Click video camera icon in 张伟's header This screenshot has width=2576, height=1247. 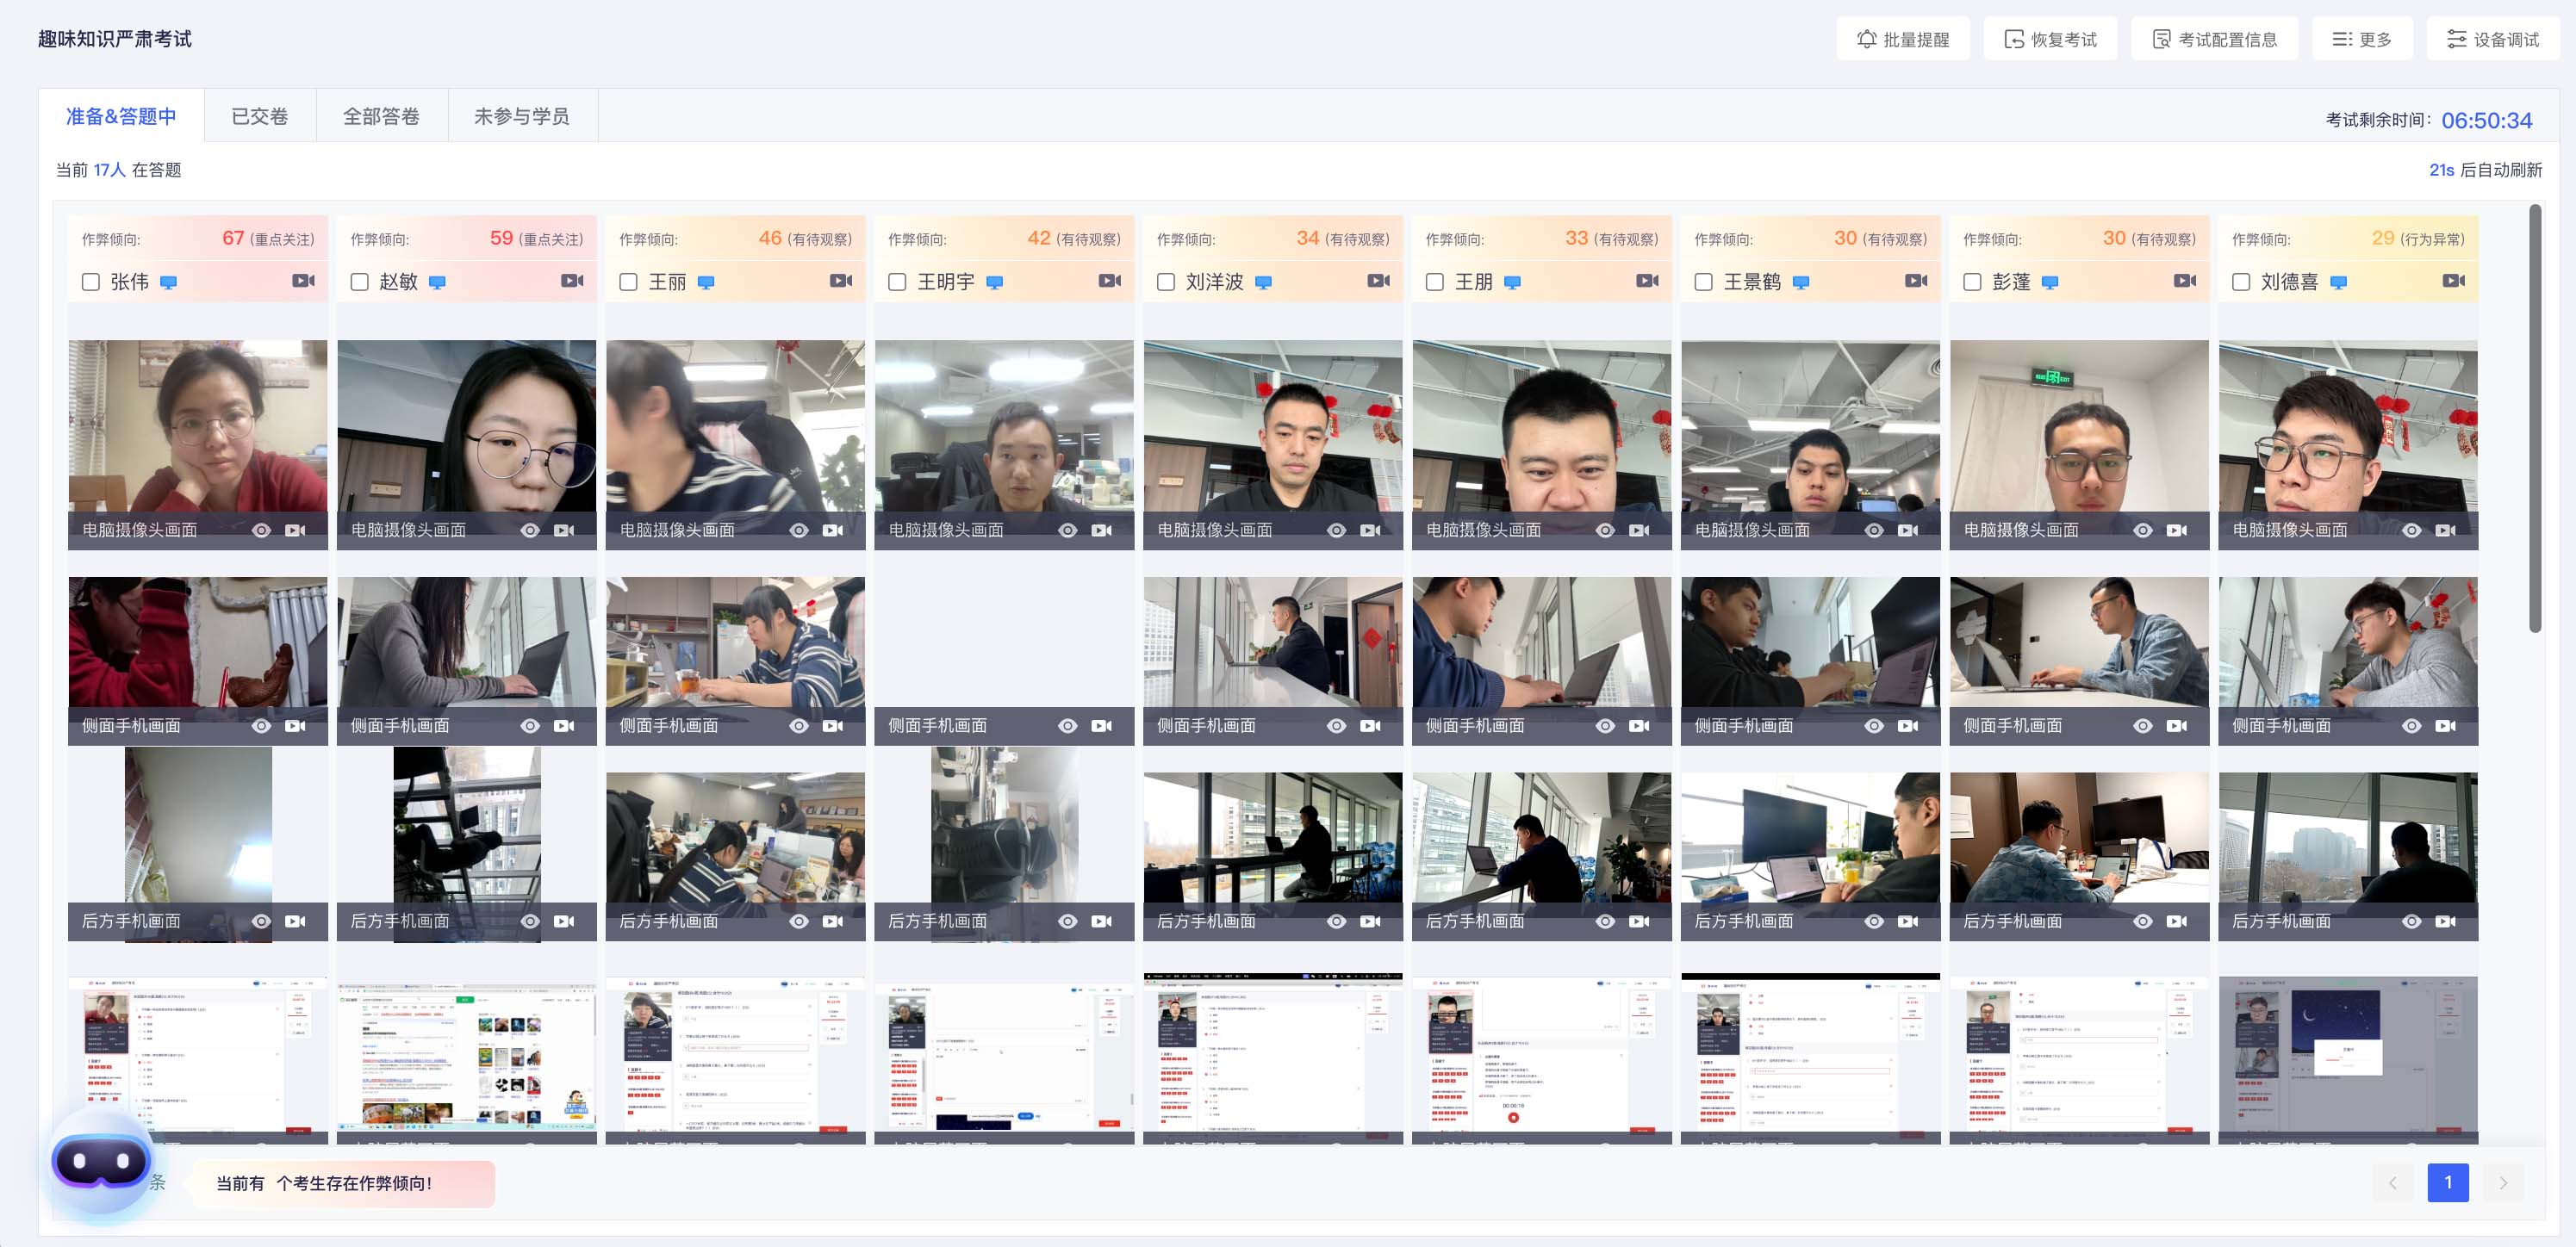coord(303,281)
